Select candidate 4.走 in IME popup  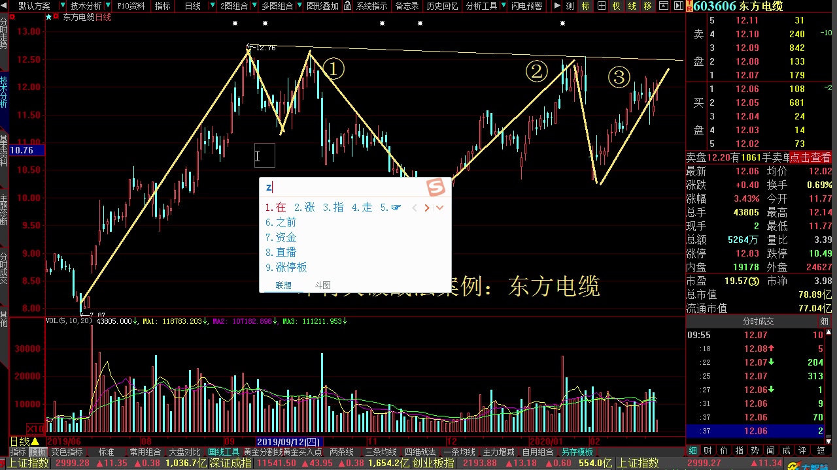tap(362, 207)
